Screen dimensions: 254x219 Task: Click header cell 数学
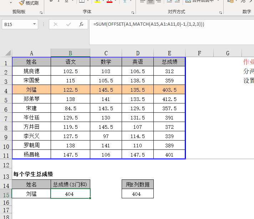tap(106, 62)
